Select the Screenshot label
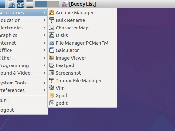Viewport: 175px width, 131px height. point(68,73)
